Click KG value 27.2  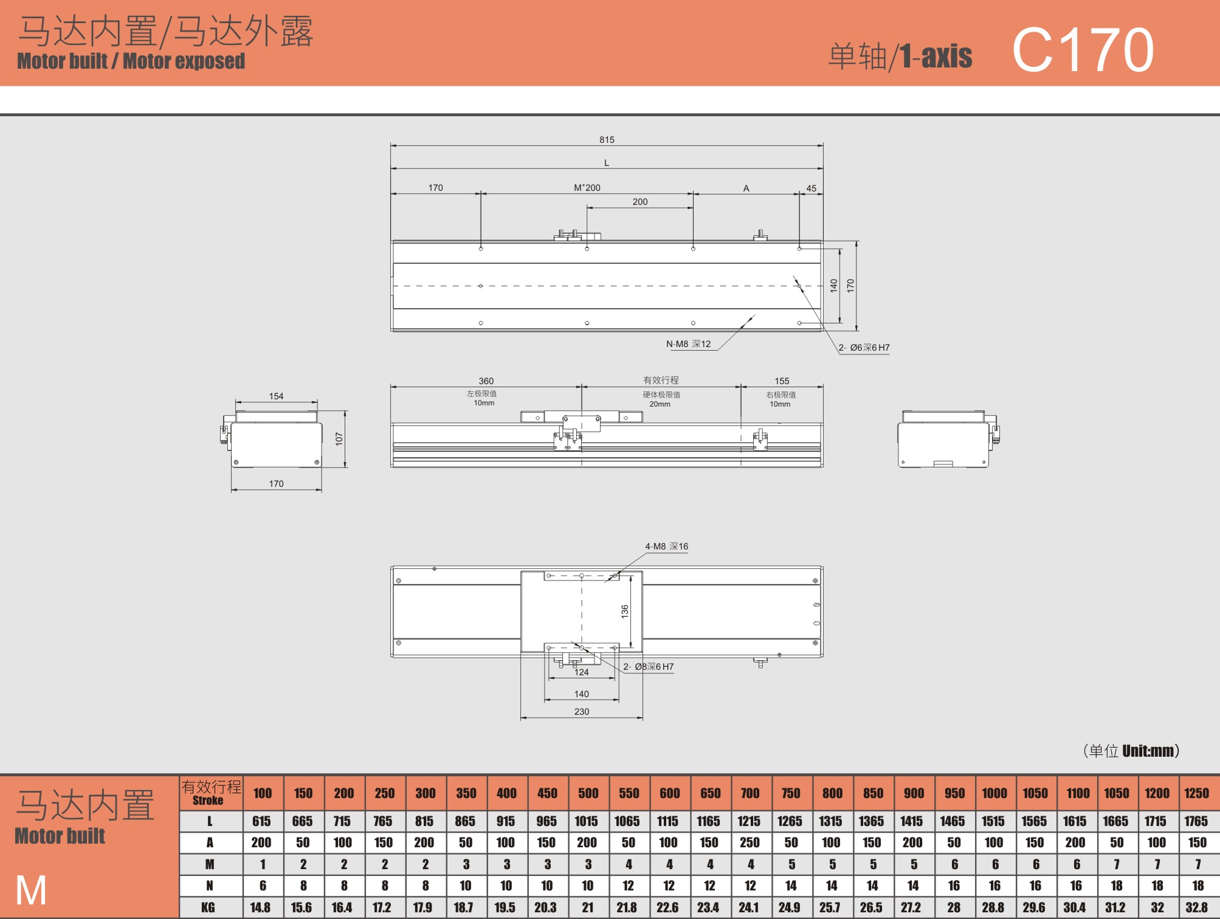[x=911, y=907]
